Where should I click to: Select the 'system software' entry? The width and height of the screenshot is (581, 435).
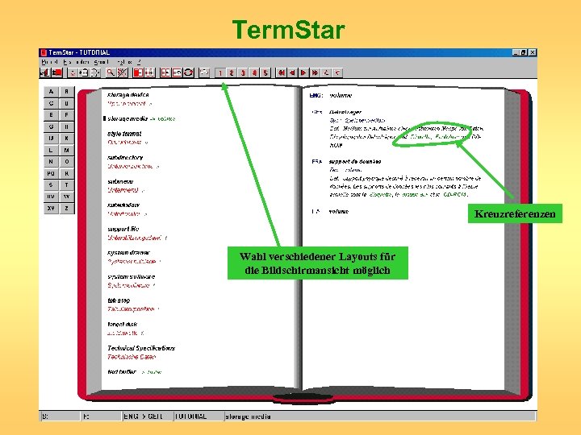(132, 276)
